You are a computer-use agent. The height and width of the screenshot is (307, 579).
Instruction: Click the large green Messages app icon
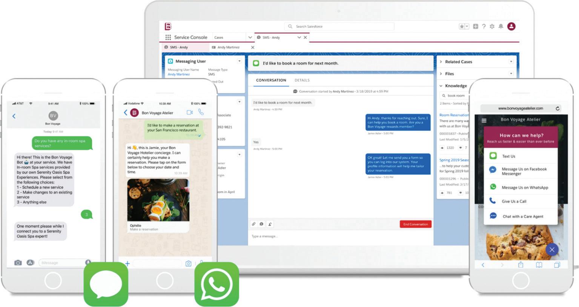[106, 284]
